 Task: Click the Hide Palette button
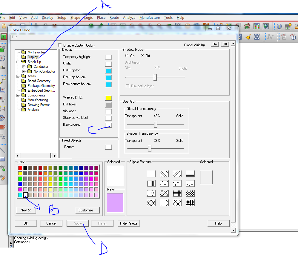click(x=129, y=223)
